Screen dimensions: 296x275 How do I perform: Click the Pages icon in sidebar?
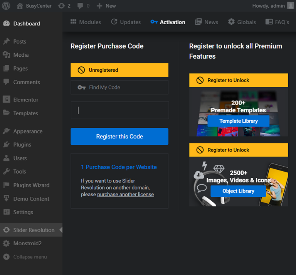tap(7, 68)
